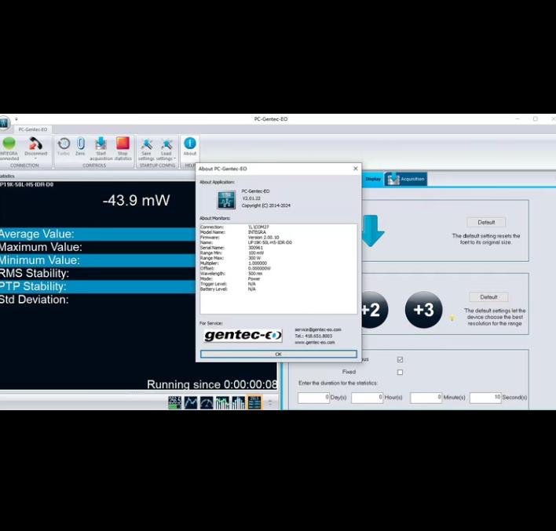Click the Wavelength 500 nm row
This screenshot has width=556, height=531.
tap(232, 274)
